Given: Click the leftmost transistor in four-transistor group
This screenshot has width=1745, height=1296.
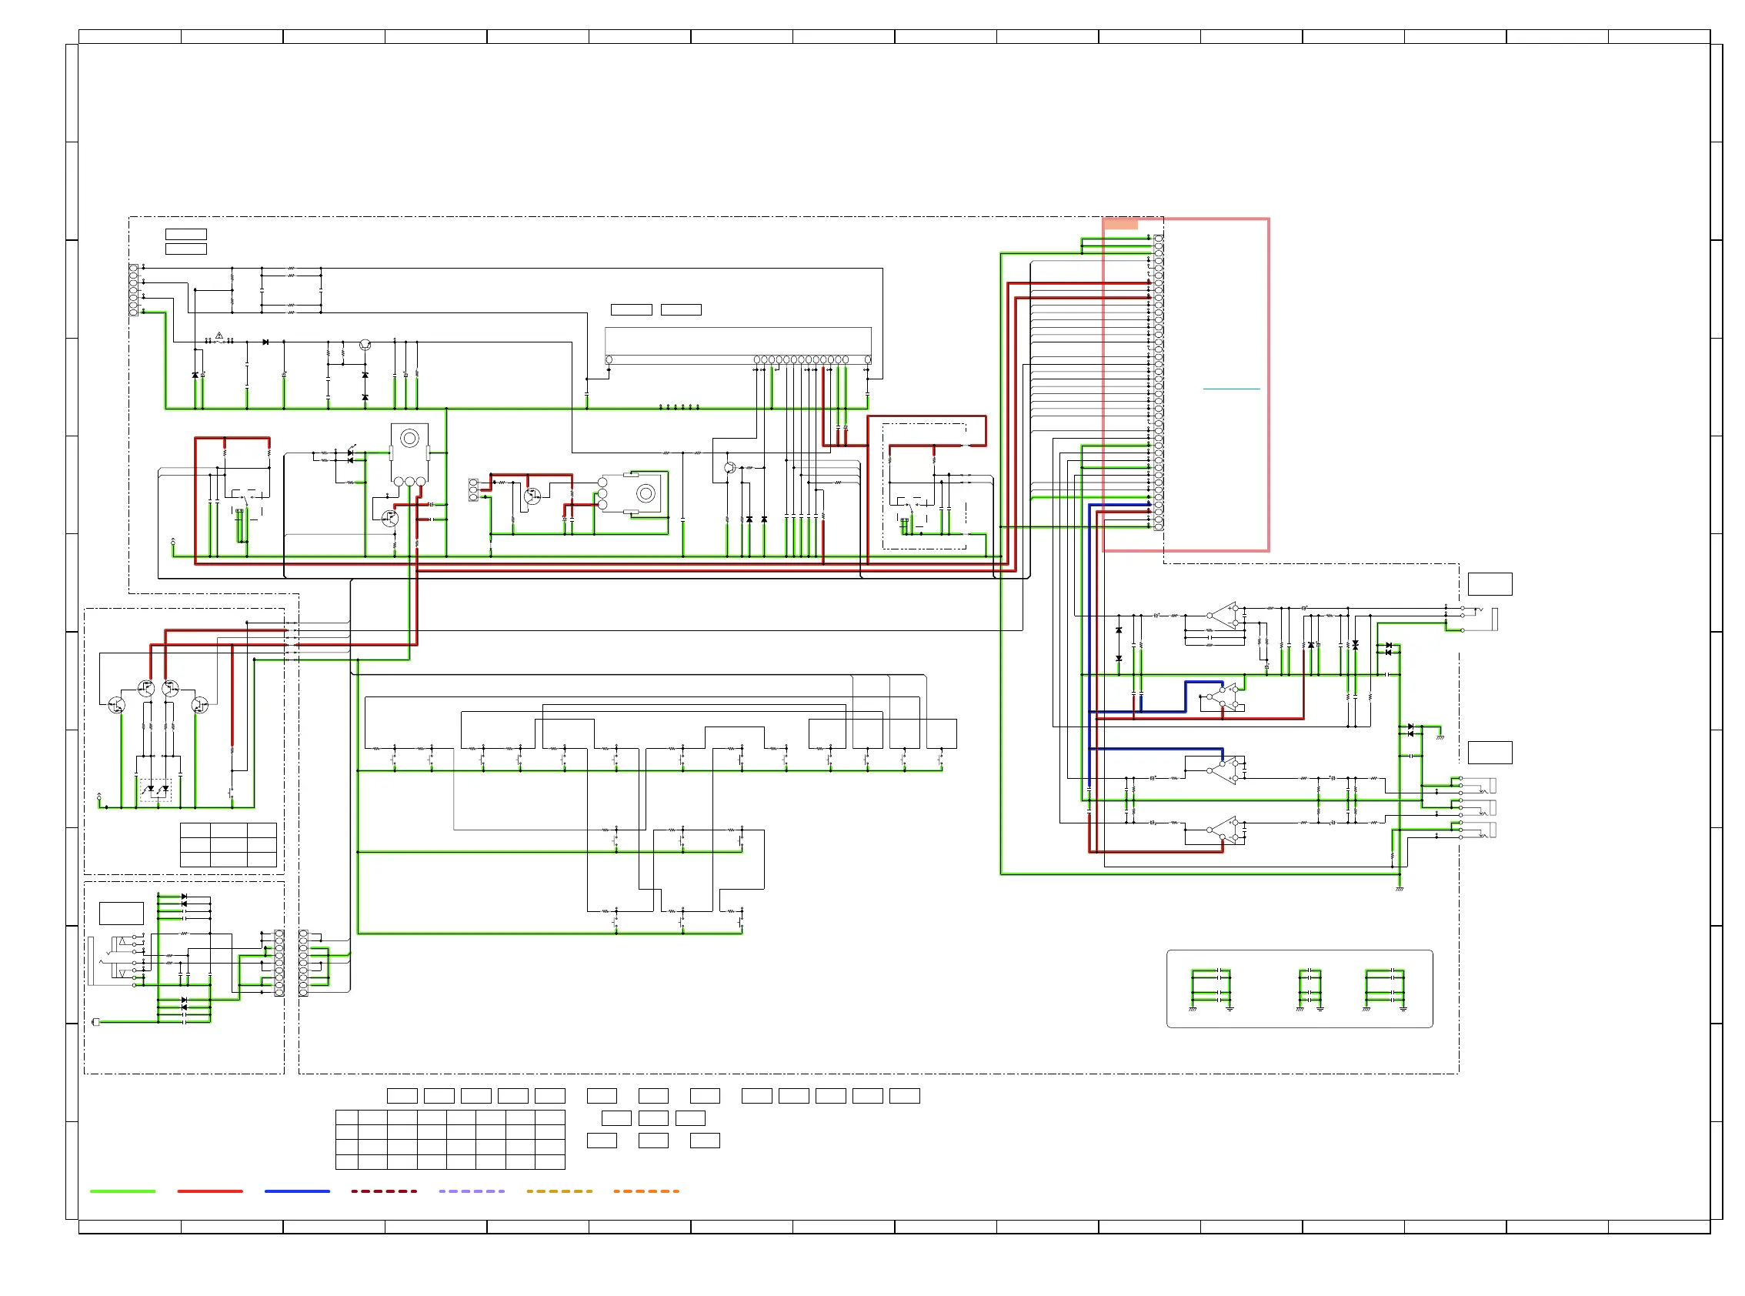Looking at the screenshot, I should tap(116, 705).
